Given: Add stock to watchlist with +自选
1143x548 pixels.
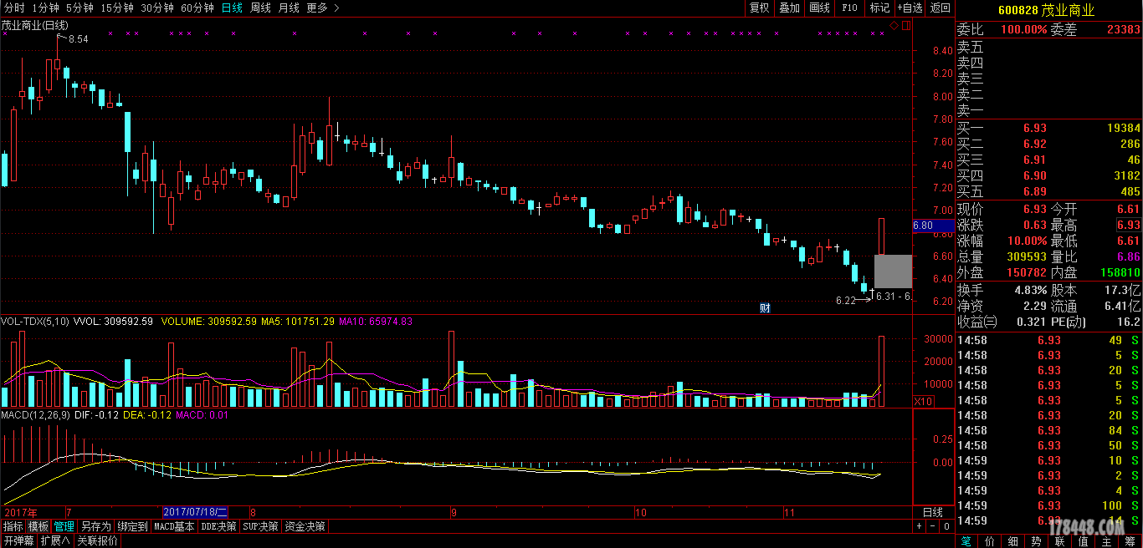Looking at the screenshot, I should pyautogui.click(x=910, y=8).
